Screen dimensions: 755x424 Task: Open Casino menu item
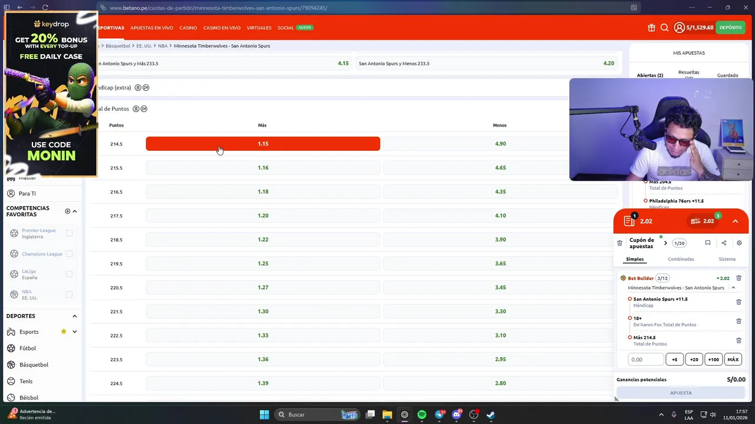[x=188, y=28]
